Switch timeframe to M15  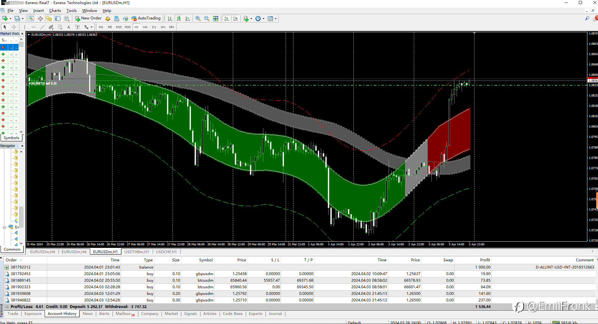(x=119, y=27)
